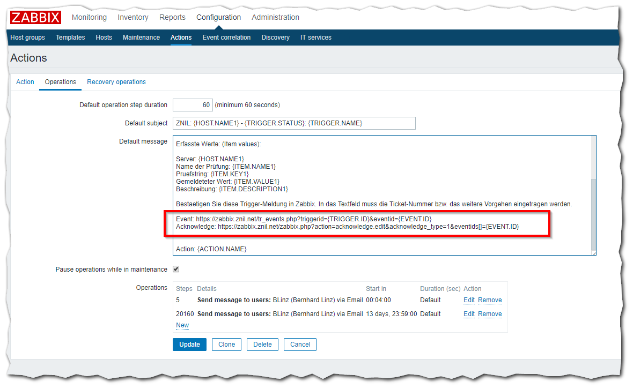Image resolution: width=633 pixels, height=389 pixels.
Task: Clone this action
Action: [x=226, y=345]
